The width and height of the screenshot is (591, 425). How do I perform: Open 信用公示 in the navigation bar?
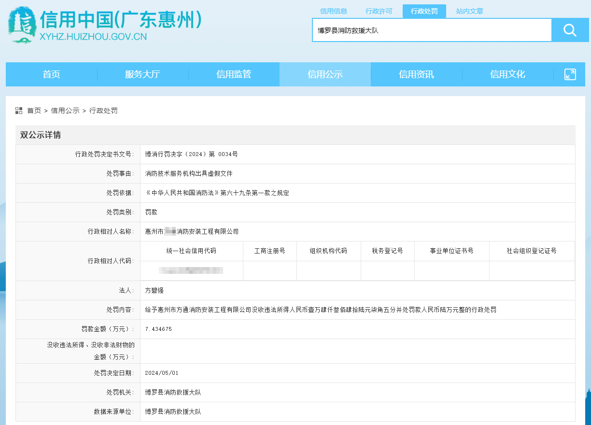[x=325, y=74]
